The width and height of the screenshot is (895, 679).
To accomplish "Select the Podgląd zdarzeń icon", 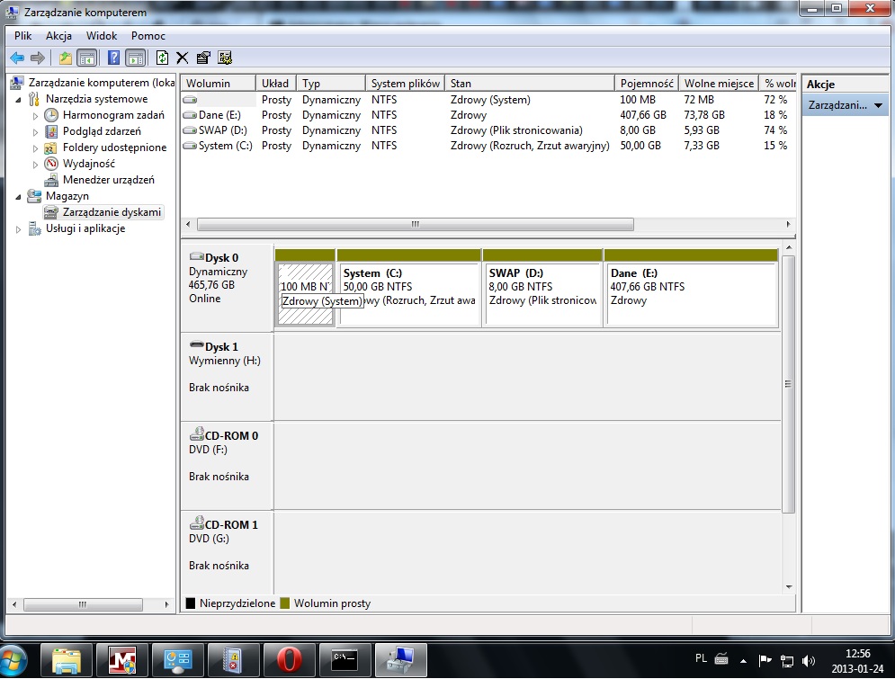I will 51,132.
